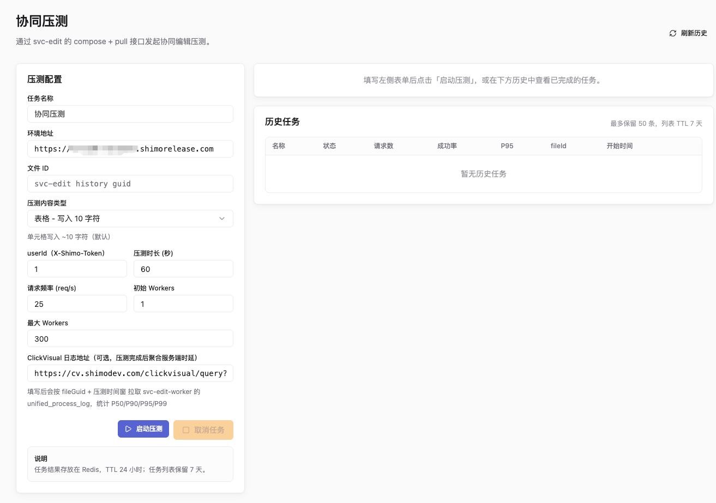
Task: Click the 刷新历史 button
Action: click(x=688, y=33)
